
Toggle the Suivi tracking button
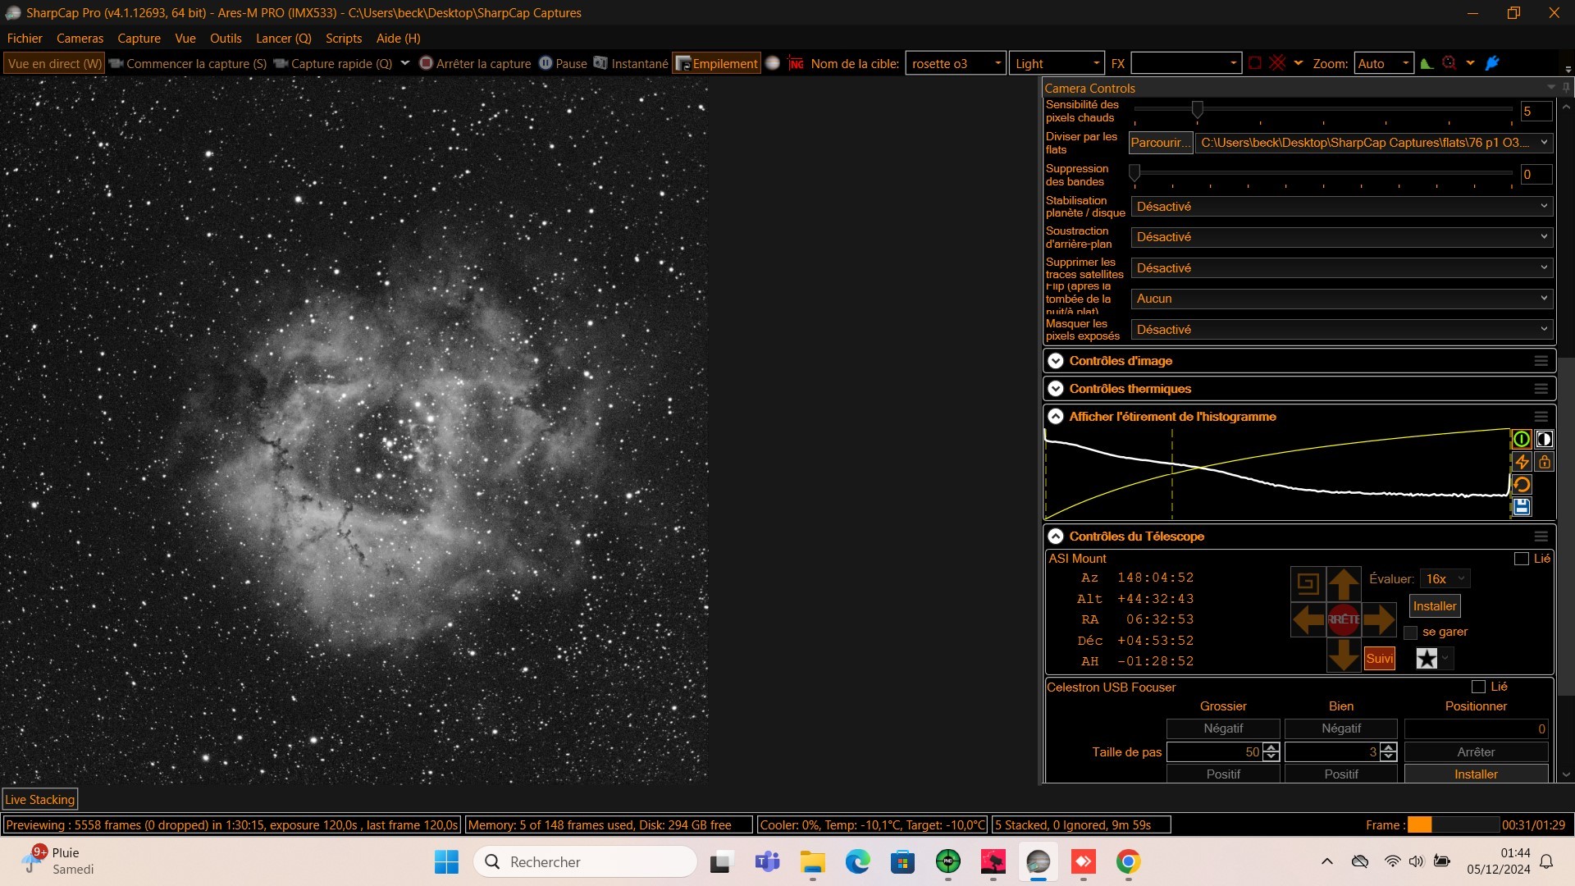click(x=1379, y=658)
